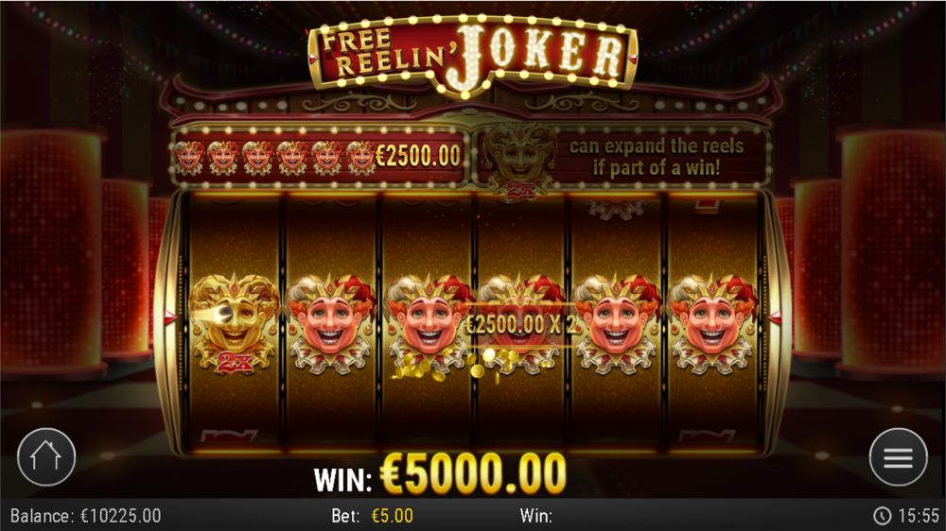Click the Win label in status bar
Screen dimensions: 946x531
click(536, 516)
